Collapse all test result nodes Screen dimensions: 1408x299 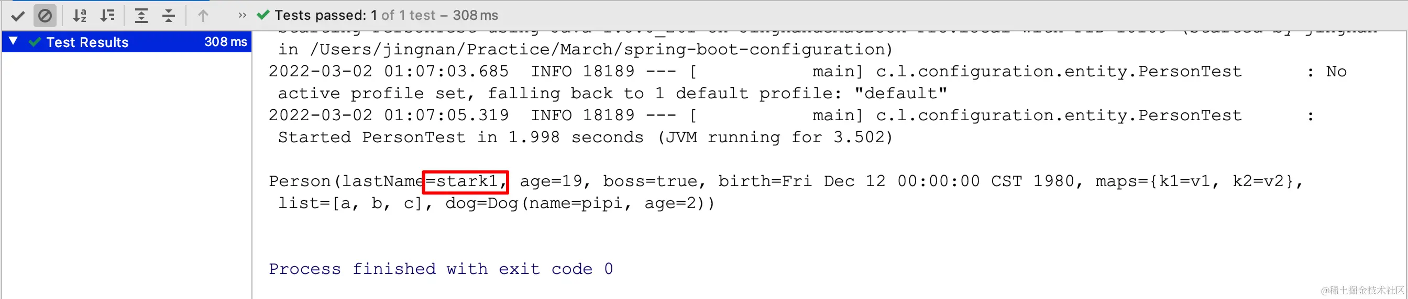click(x=168, y=15)
